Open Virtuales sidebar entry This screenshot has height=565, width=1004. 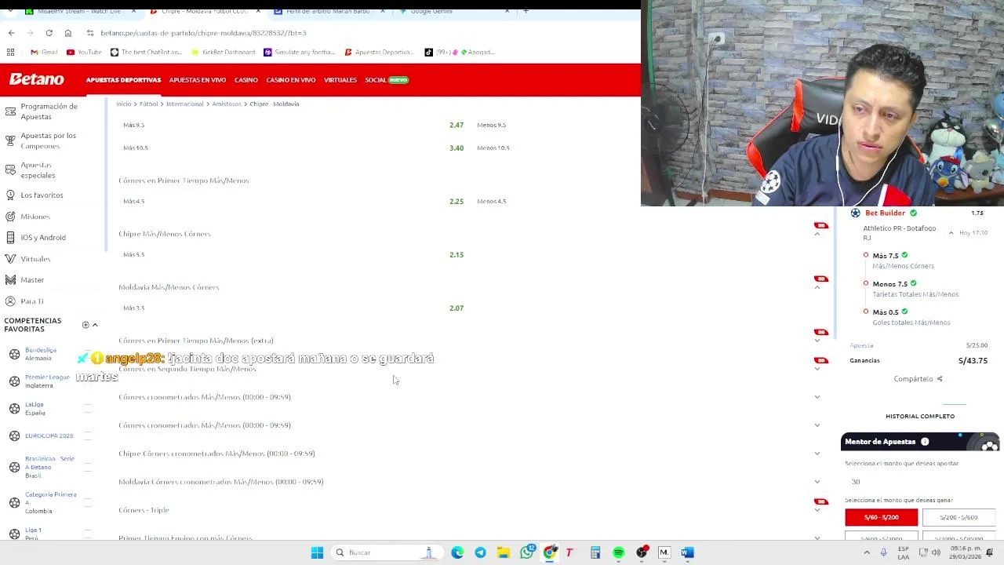pos(35,258)
